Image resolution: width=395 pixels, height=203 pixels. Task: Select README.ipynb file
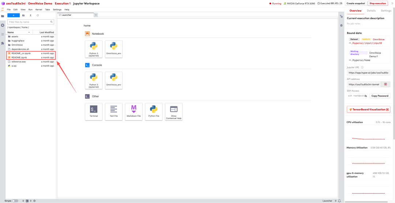click(x=31, y=57)
